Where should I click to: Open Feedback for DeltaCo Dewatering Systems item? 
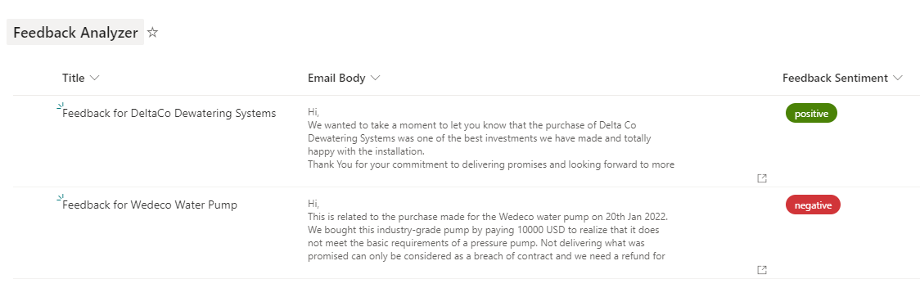click(x=169, y=113)
